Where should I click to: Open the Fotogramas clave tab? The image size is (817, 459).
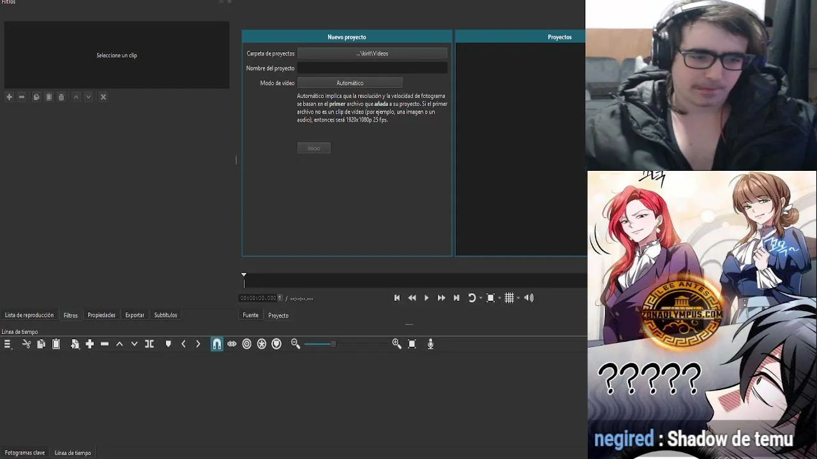(25, 453)
